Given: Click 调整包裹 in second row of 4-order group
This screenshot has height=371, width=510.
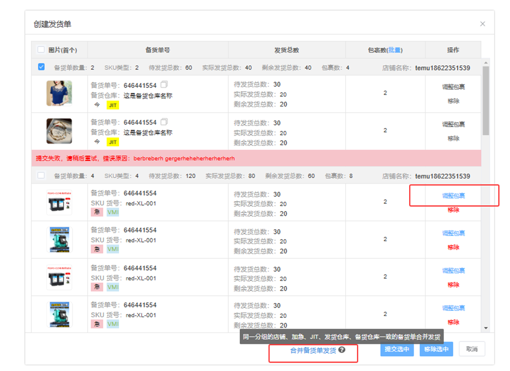Looking at the screenshot, I should (x=453, y=233).
